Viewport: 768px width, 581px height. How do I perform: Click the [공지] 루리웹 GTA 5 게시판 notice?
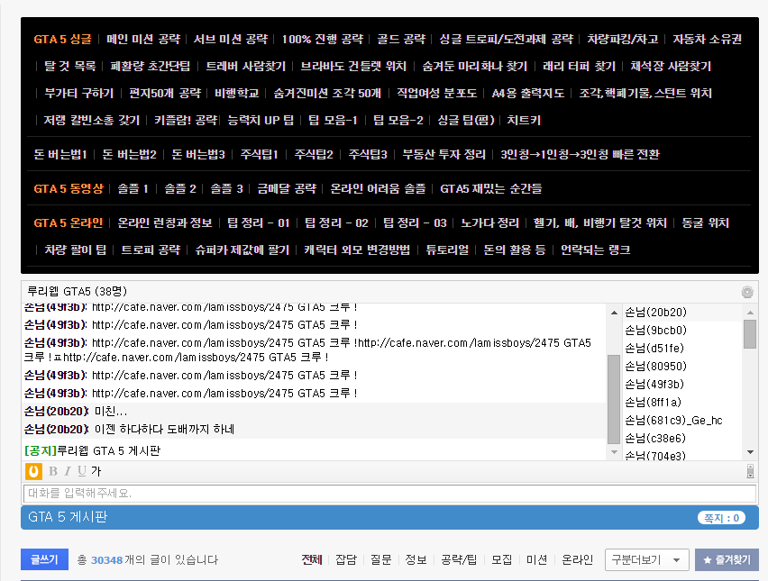(x=92, y=450)
